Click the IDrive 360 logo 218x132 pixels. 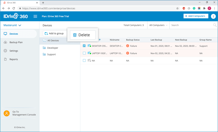16,16
